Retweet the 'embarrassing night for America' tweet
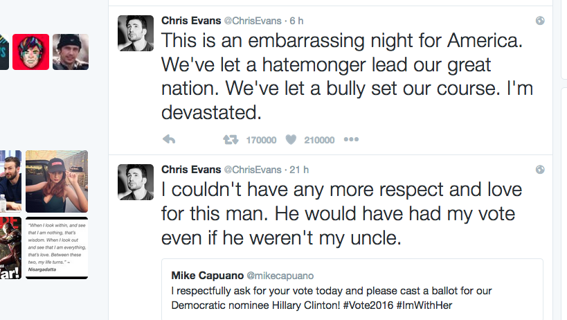Viewport: 567px width, 320px height. coord(230,140)
